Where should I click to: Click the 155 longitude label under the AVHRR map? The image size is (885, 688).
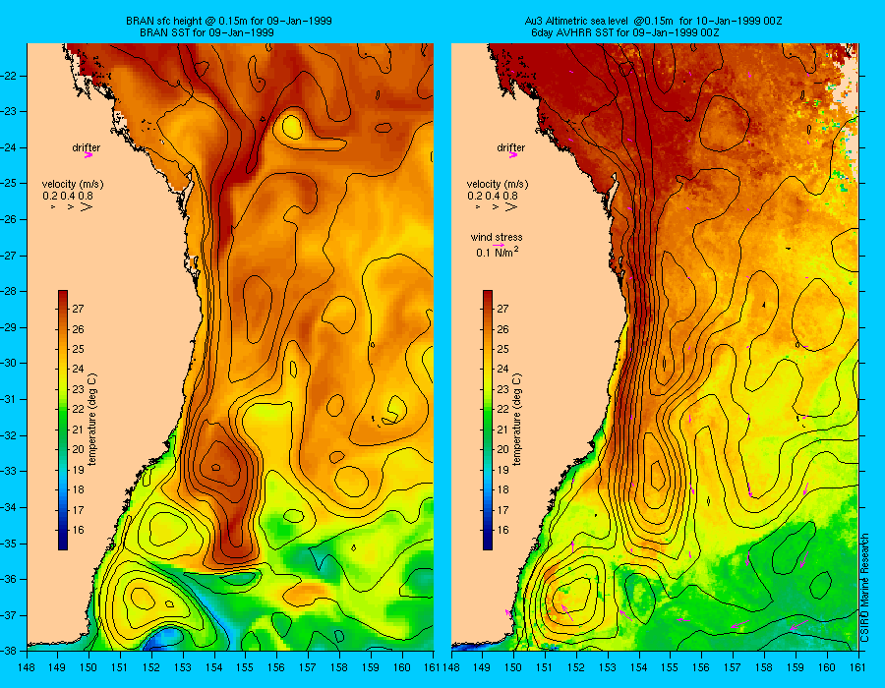point(670,667)
